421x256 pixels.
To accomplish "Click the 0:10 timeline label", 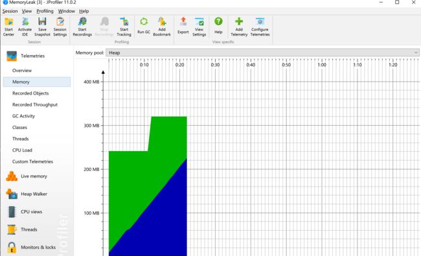I will point(144,65).
